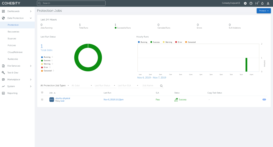Open the ubuntu-physical job link

(x=63, y=98)
